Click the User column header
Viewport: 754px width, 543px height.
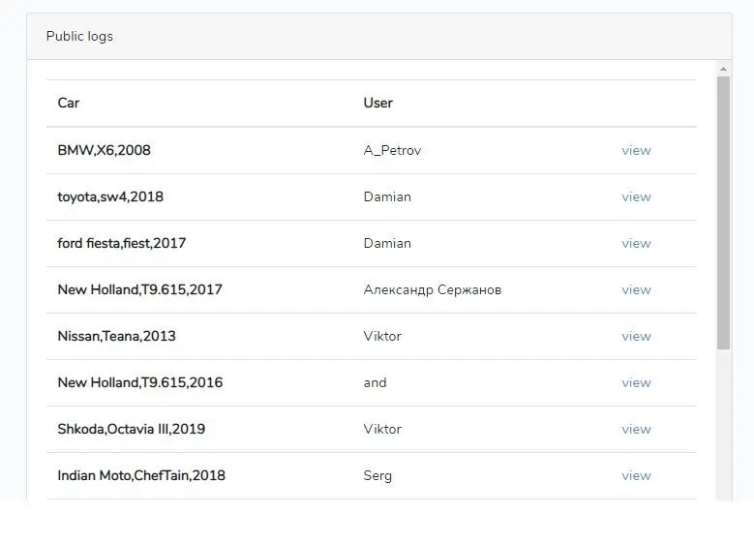[377, 103]
